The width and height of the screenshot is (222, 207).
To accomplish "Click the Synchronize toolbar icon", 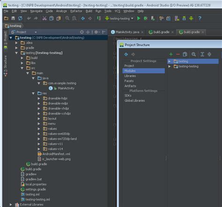I will 20,18.
